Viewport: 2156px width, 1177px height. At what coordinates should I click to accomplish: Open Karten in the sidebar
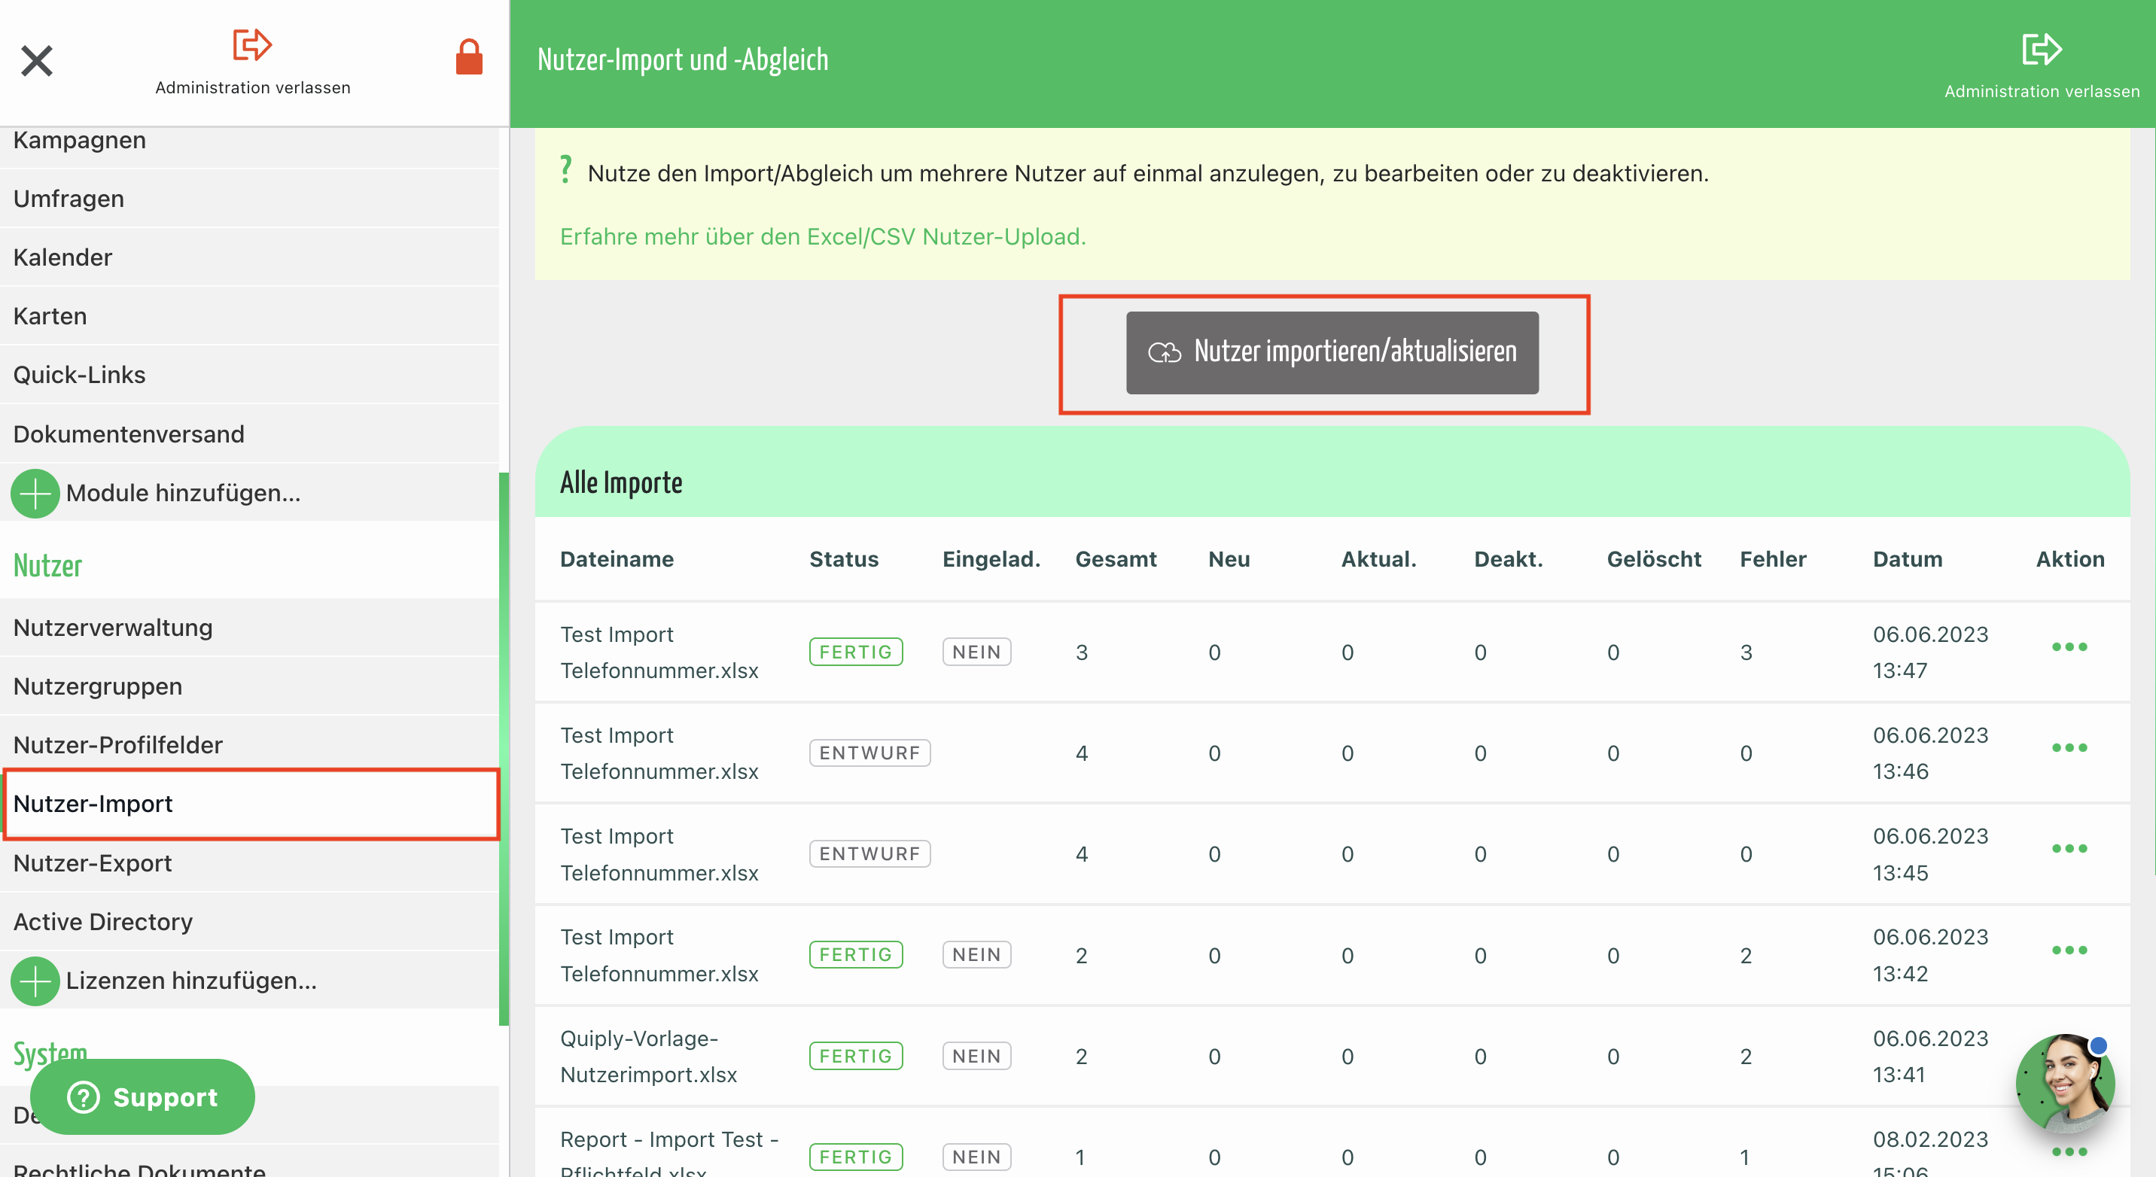[249, 316]
